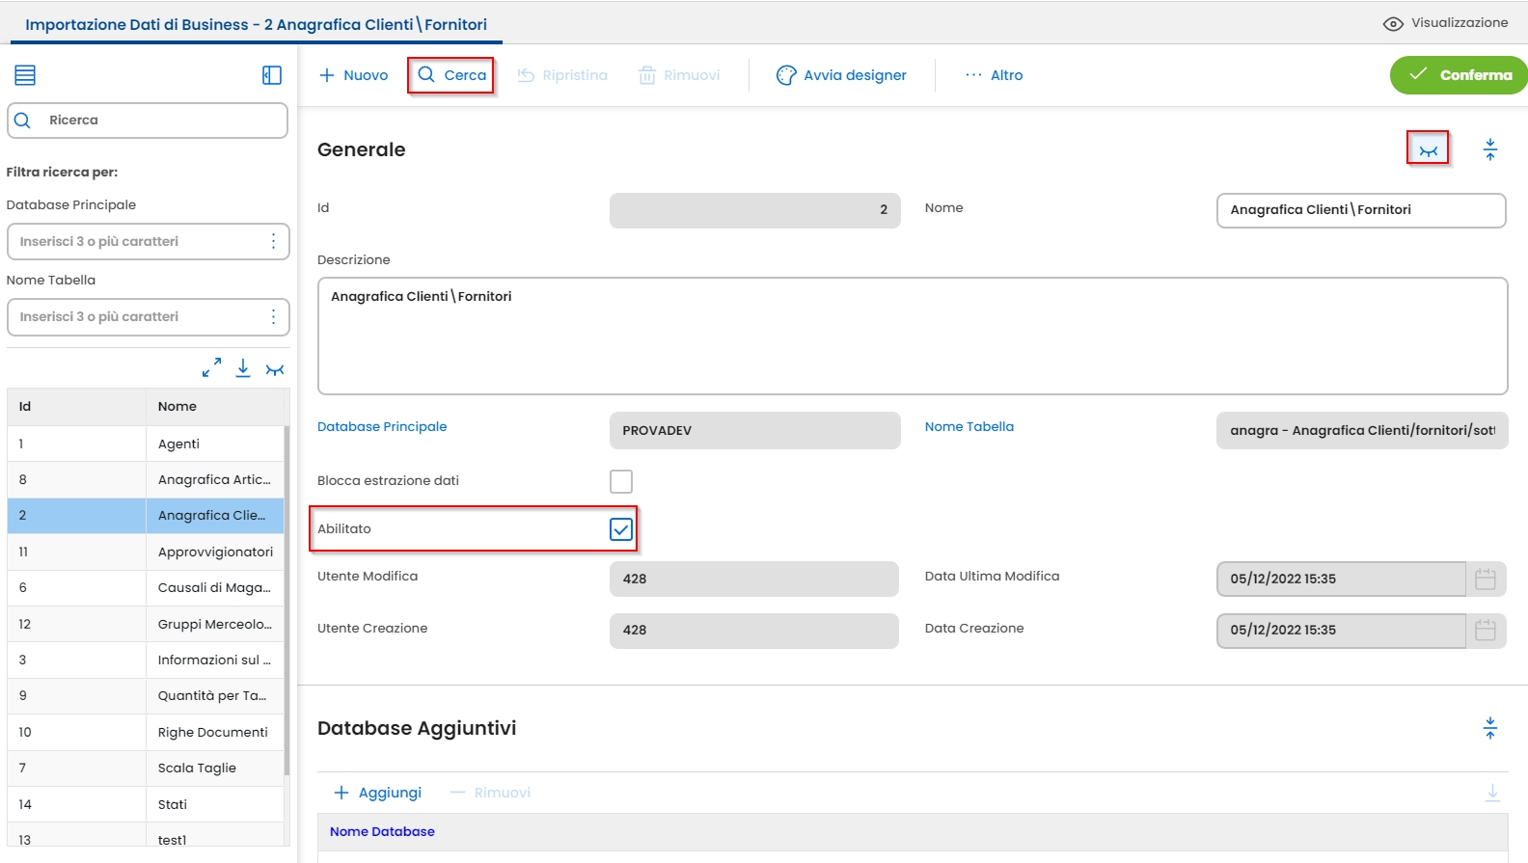1528x863 pixels.
Task: Click the Ricerca search input field
Action: (159, 121)
